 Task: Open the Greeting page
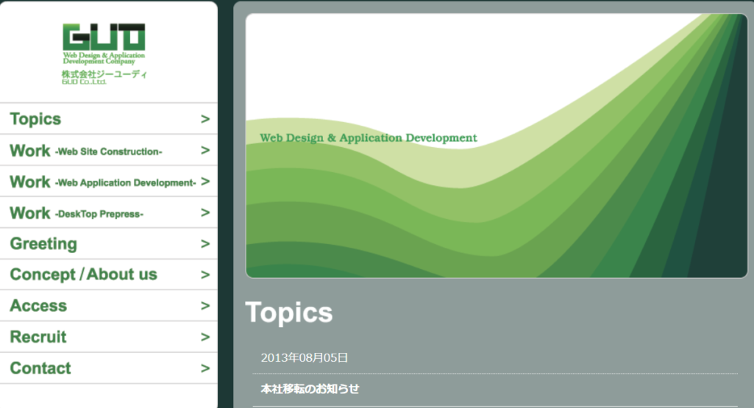pyautogui.click(x=43, y=244)
